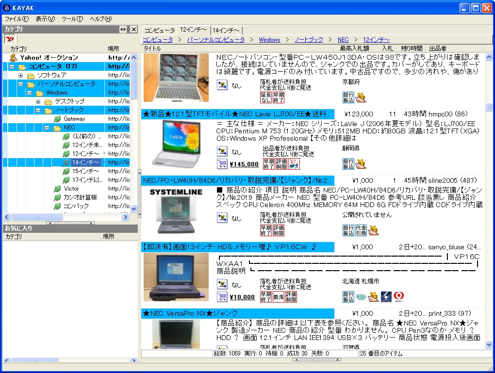
Task: Expand the デスクトップ tree node
Action: click(x=38, y=101)
